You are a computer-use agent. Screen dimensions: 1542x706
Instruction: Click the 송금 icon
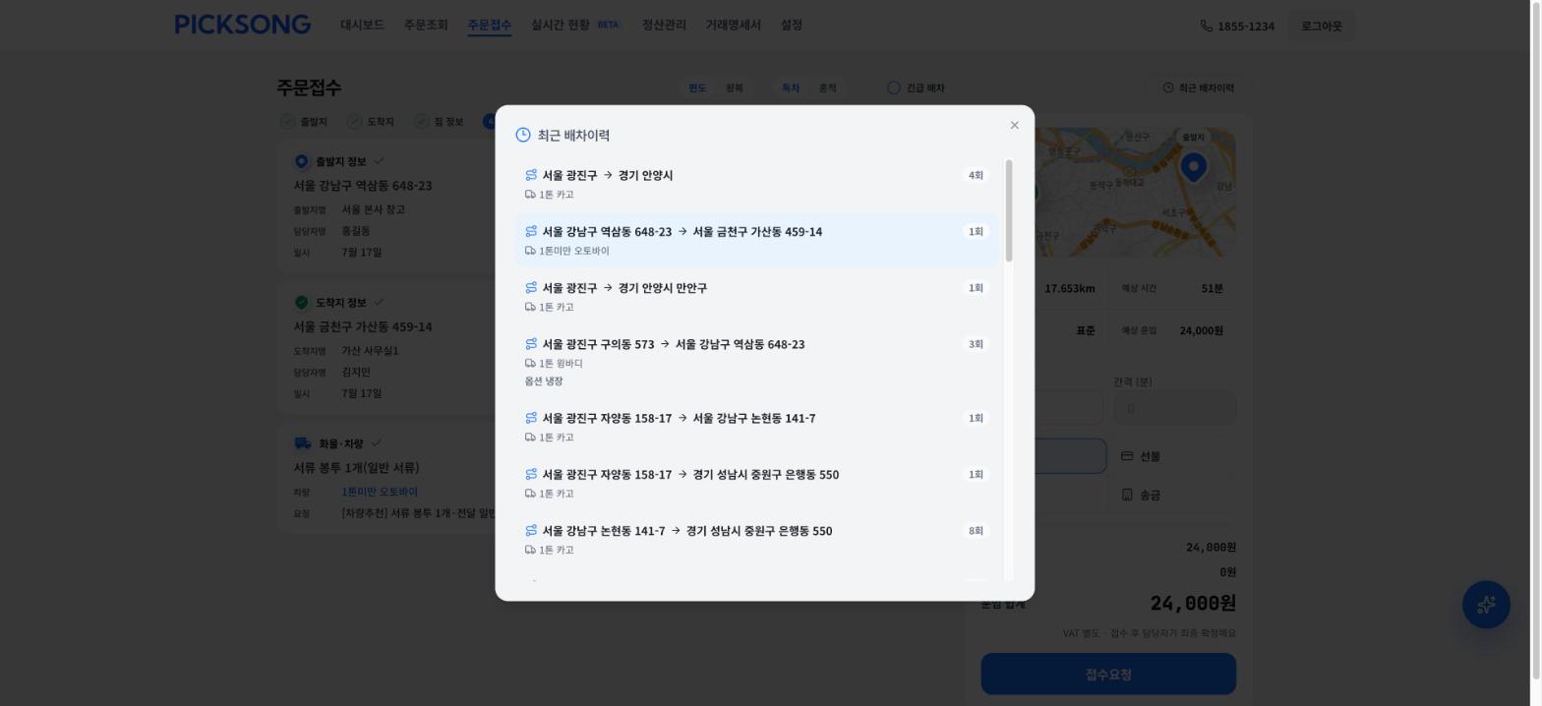(x=1127, y=495)
